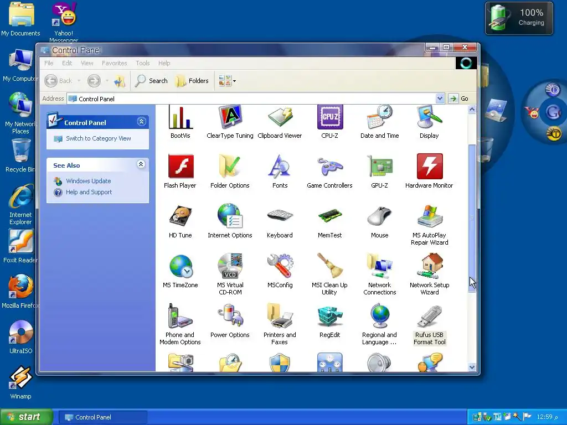The height and width of the screenshot is (425, 567).
Task: Select the HD Tune icon
Action: [x=180, y=221]
